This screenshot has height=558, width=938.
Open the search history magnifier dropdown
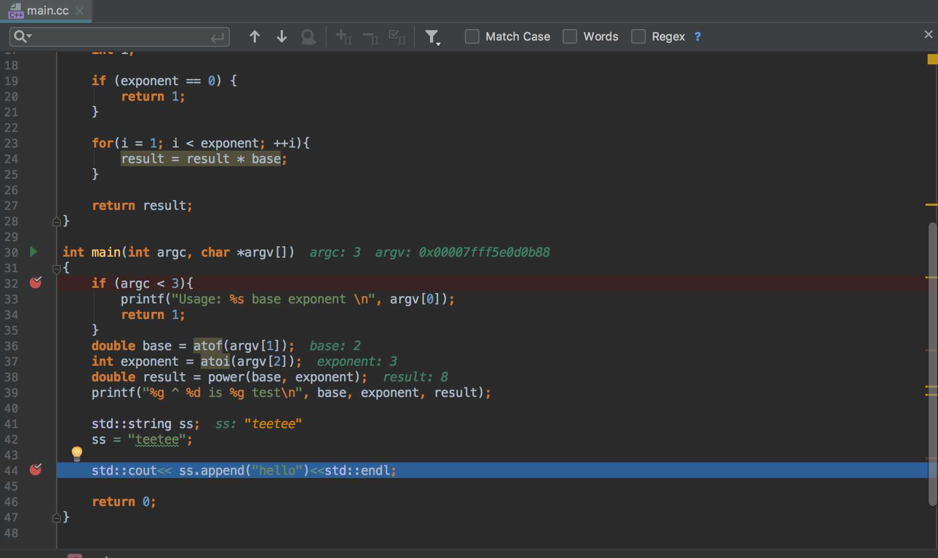point(23,36)
